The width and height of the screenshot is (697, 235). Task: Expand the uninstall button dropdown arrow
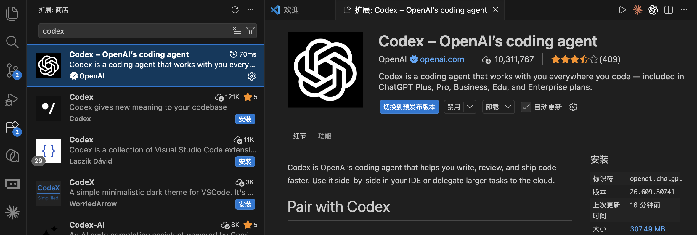pyautogui.click(x=508, y=107)
